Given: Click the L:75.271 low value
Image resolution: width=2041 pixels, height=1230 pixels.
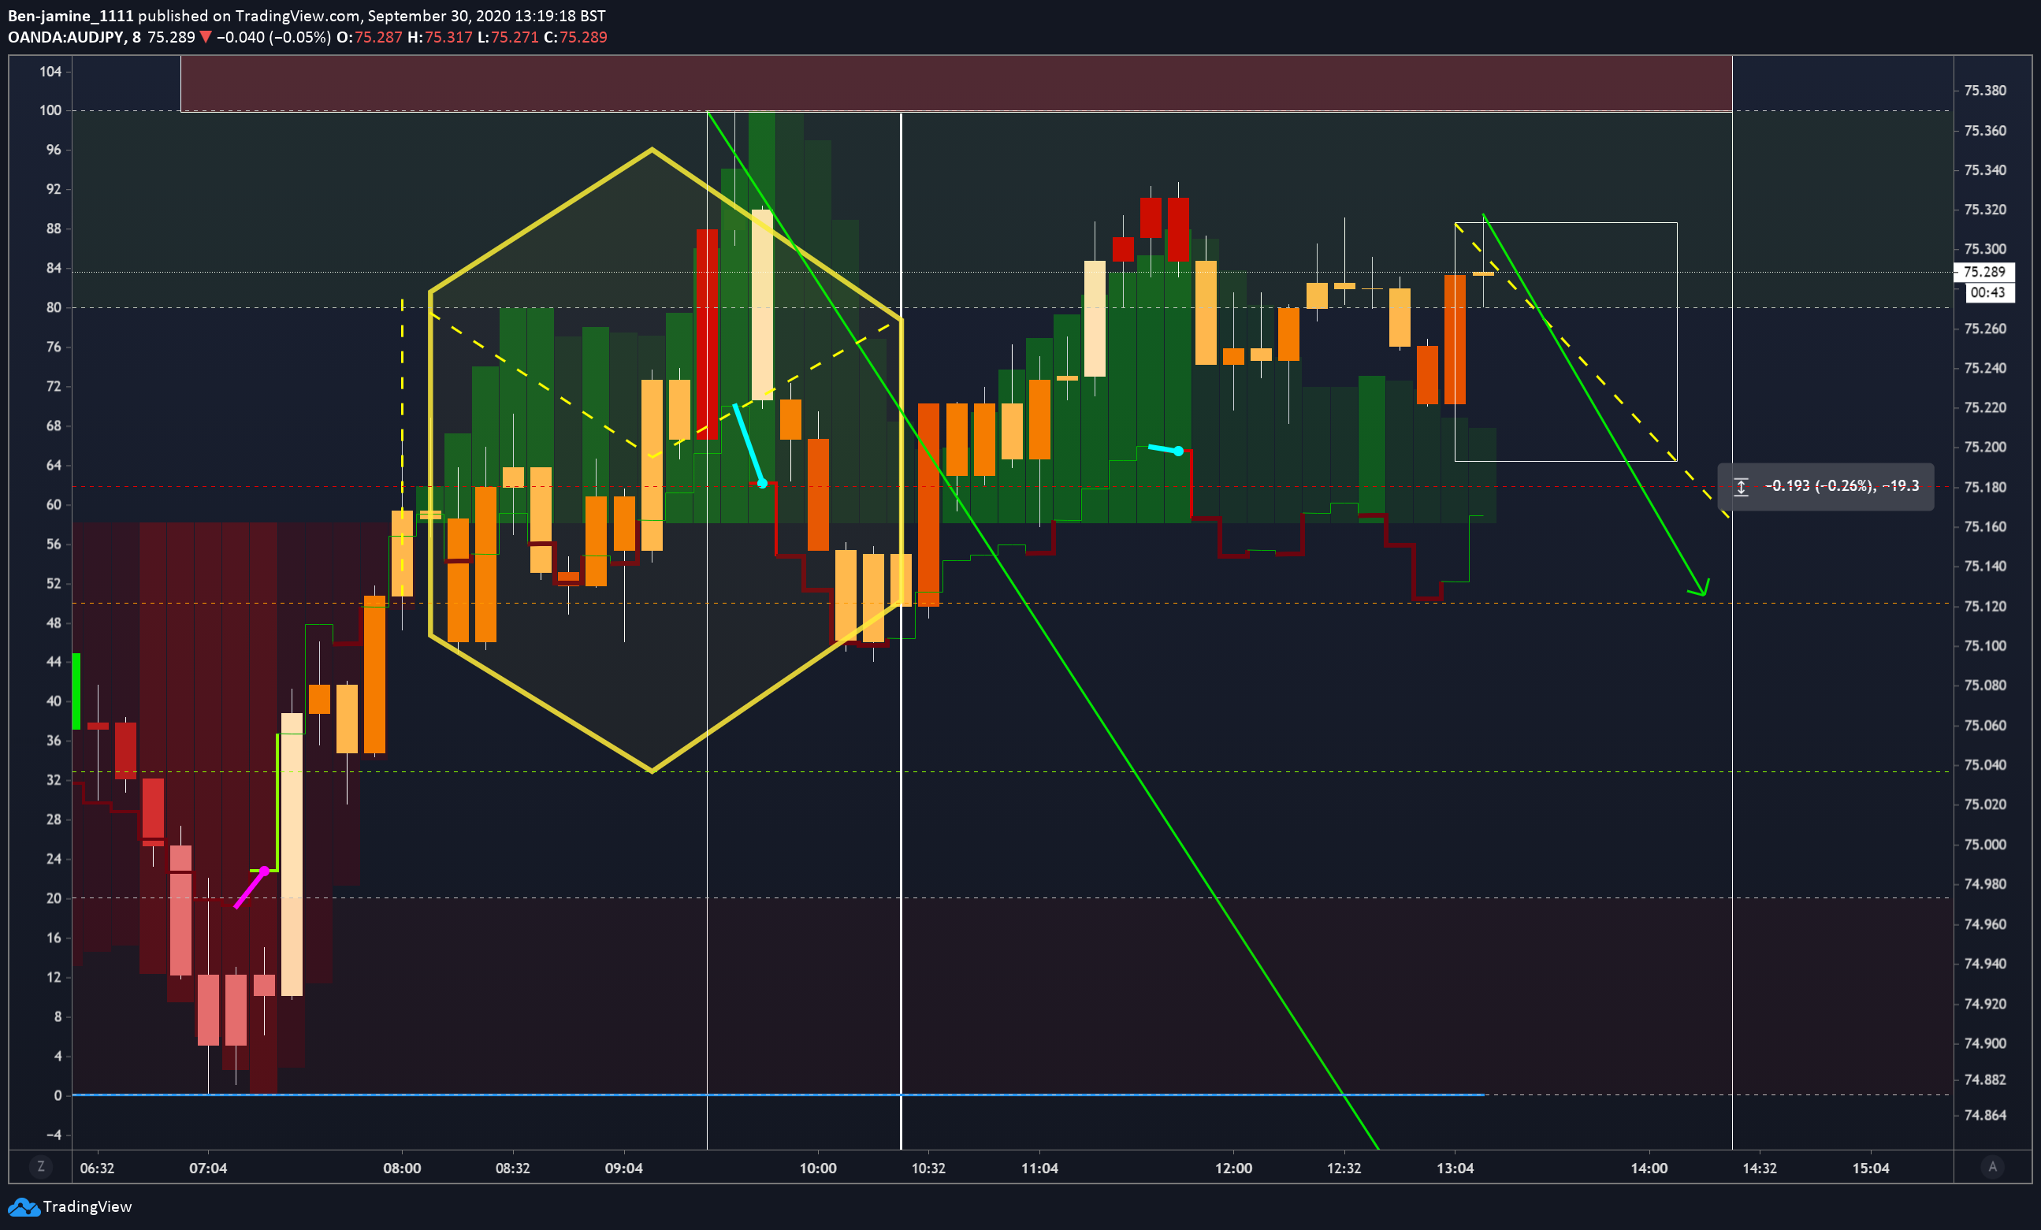Looking at the screenshot, I should coord(507,37).
